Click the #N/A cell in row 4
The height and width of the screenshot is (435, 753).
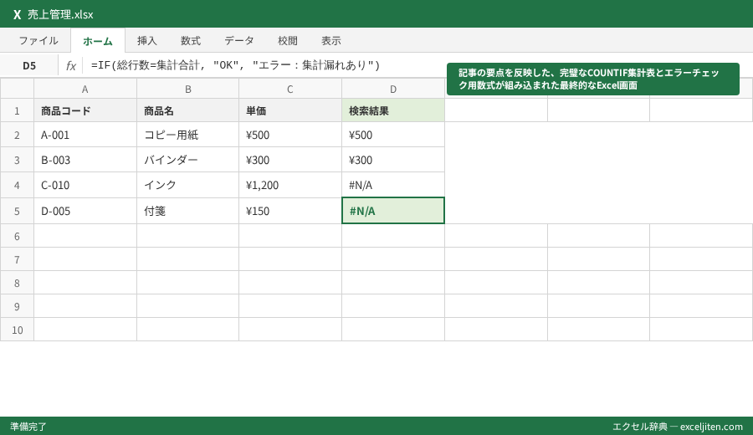tap(393, 185)
